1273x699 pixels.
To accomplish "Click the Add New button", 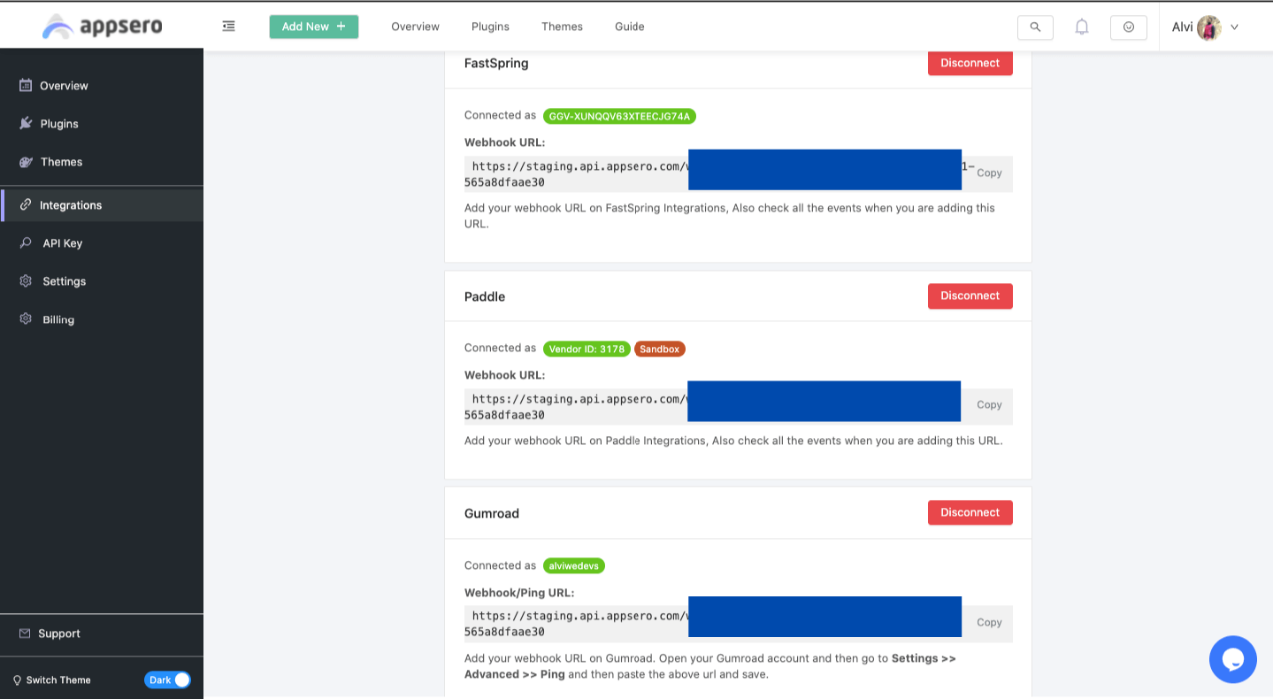I will click(x=314, y=27).
